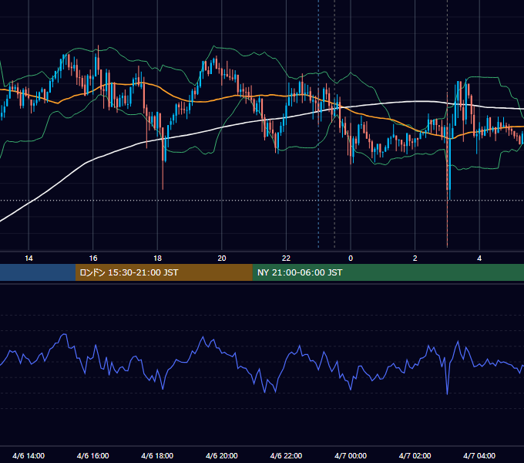Viewport: 524px width, 463px height.
Task: Click the 4/6 22:00 date label
Action: (x=286, y=455)
